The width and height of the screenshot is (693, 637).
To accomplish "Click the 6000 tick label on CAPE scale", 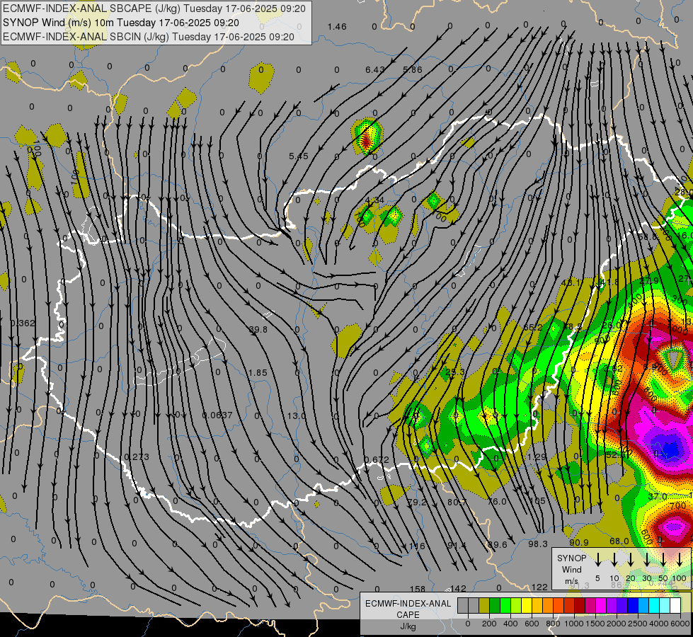I will (x=680, y=624).
